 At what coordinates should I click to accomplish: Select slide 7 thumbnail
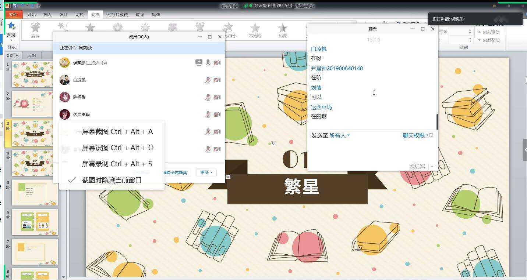click(35, 252)
